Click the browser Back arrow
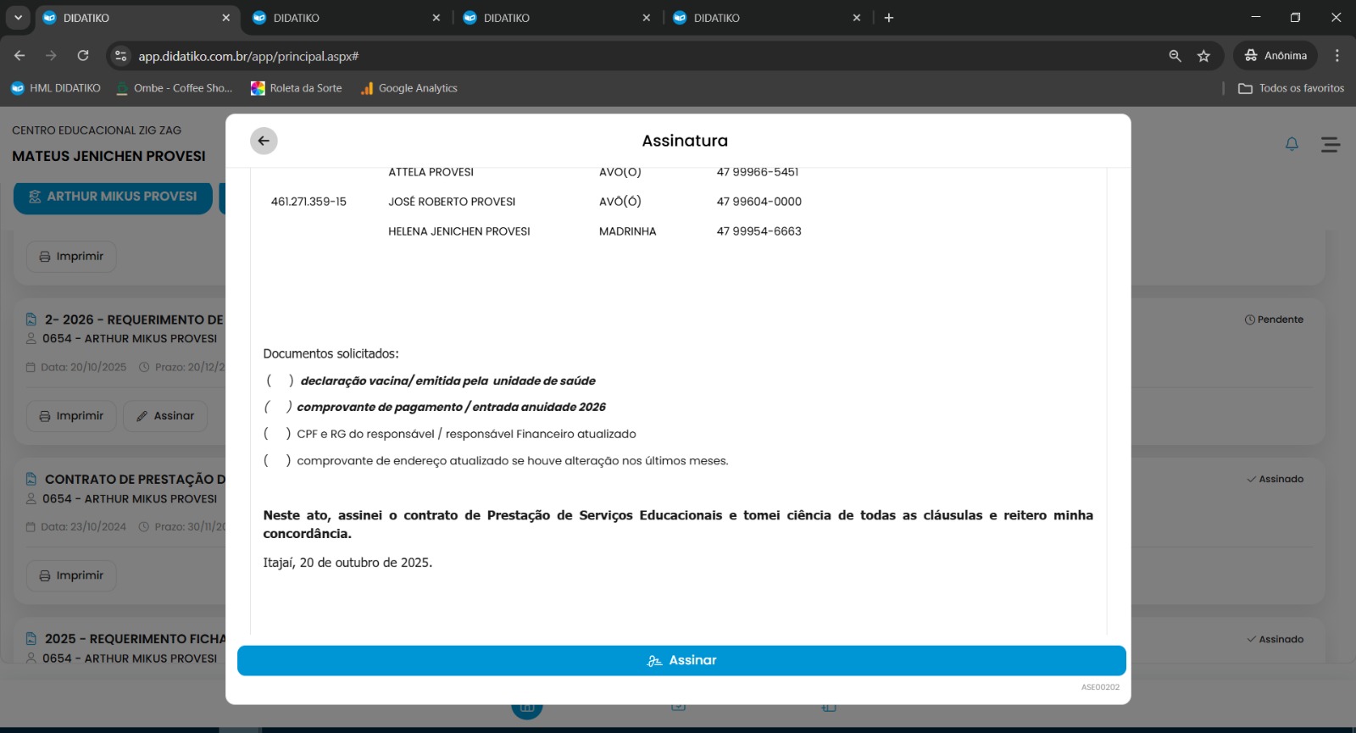Viewport: 1356px width, 733px height. [19, 56]
